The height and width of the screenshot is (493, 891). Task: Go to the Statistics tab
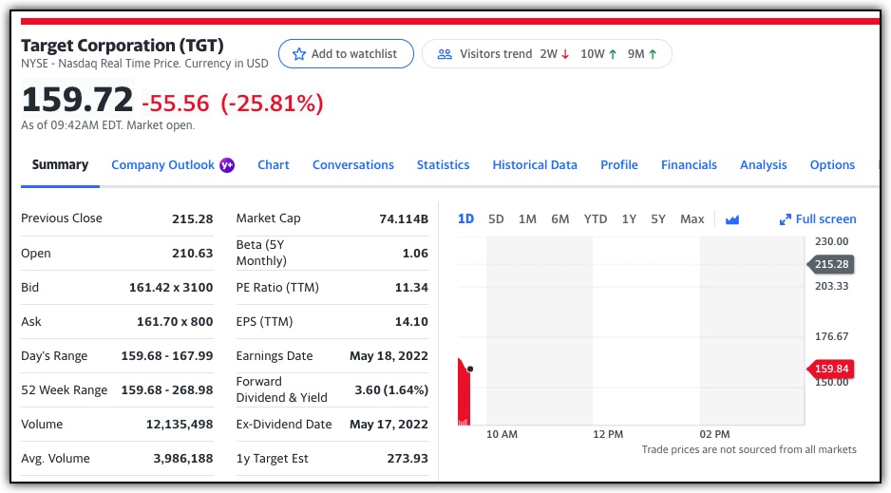pos(444,164)
